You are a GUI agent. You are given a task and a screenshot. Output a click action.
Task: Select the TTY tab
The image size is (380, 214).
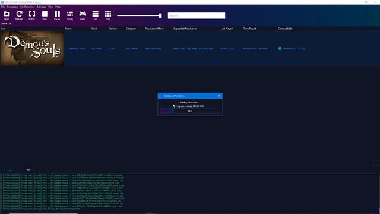28,171
